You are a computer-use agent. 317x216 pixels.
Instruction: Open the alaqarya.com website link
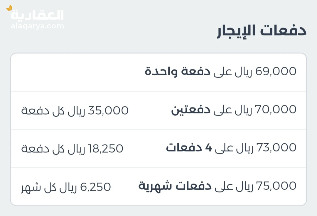(x=37, y=26)
